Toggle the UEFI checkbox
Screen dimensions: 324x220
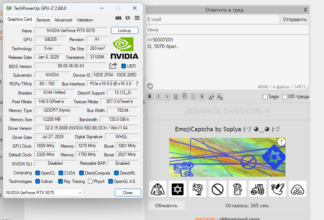[123, 66]
